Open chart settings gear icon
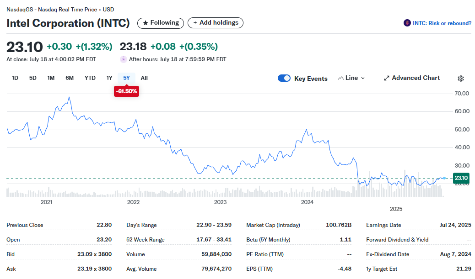Screen dimensions: 475x279 [461, 79]
